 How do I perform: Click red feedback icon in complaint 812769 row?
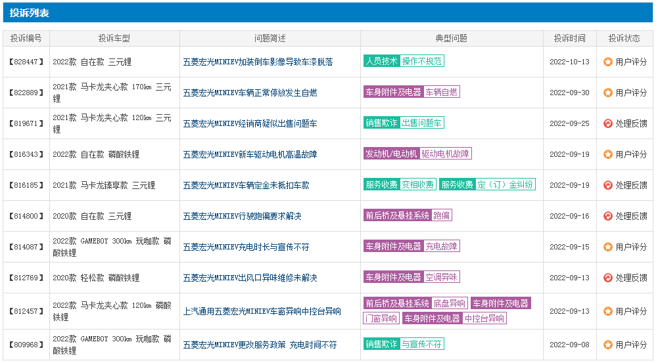pyautogui.click(x=608, y=278)
